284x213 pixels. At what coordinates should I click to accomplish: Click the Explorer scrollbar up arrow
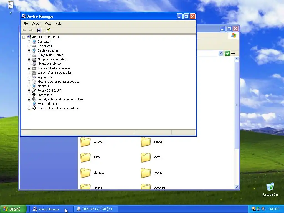click(237, 59)
